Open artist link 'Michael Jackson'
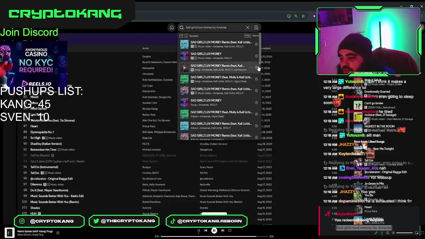Image resolution: width=425 pixels, height=239 pixels. pyautogui.click(x=151, y=149)
